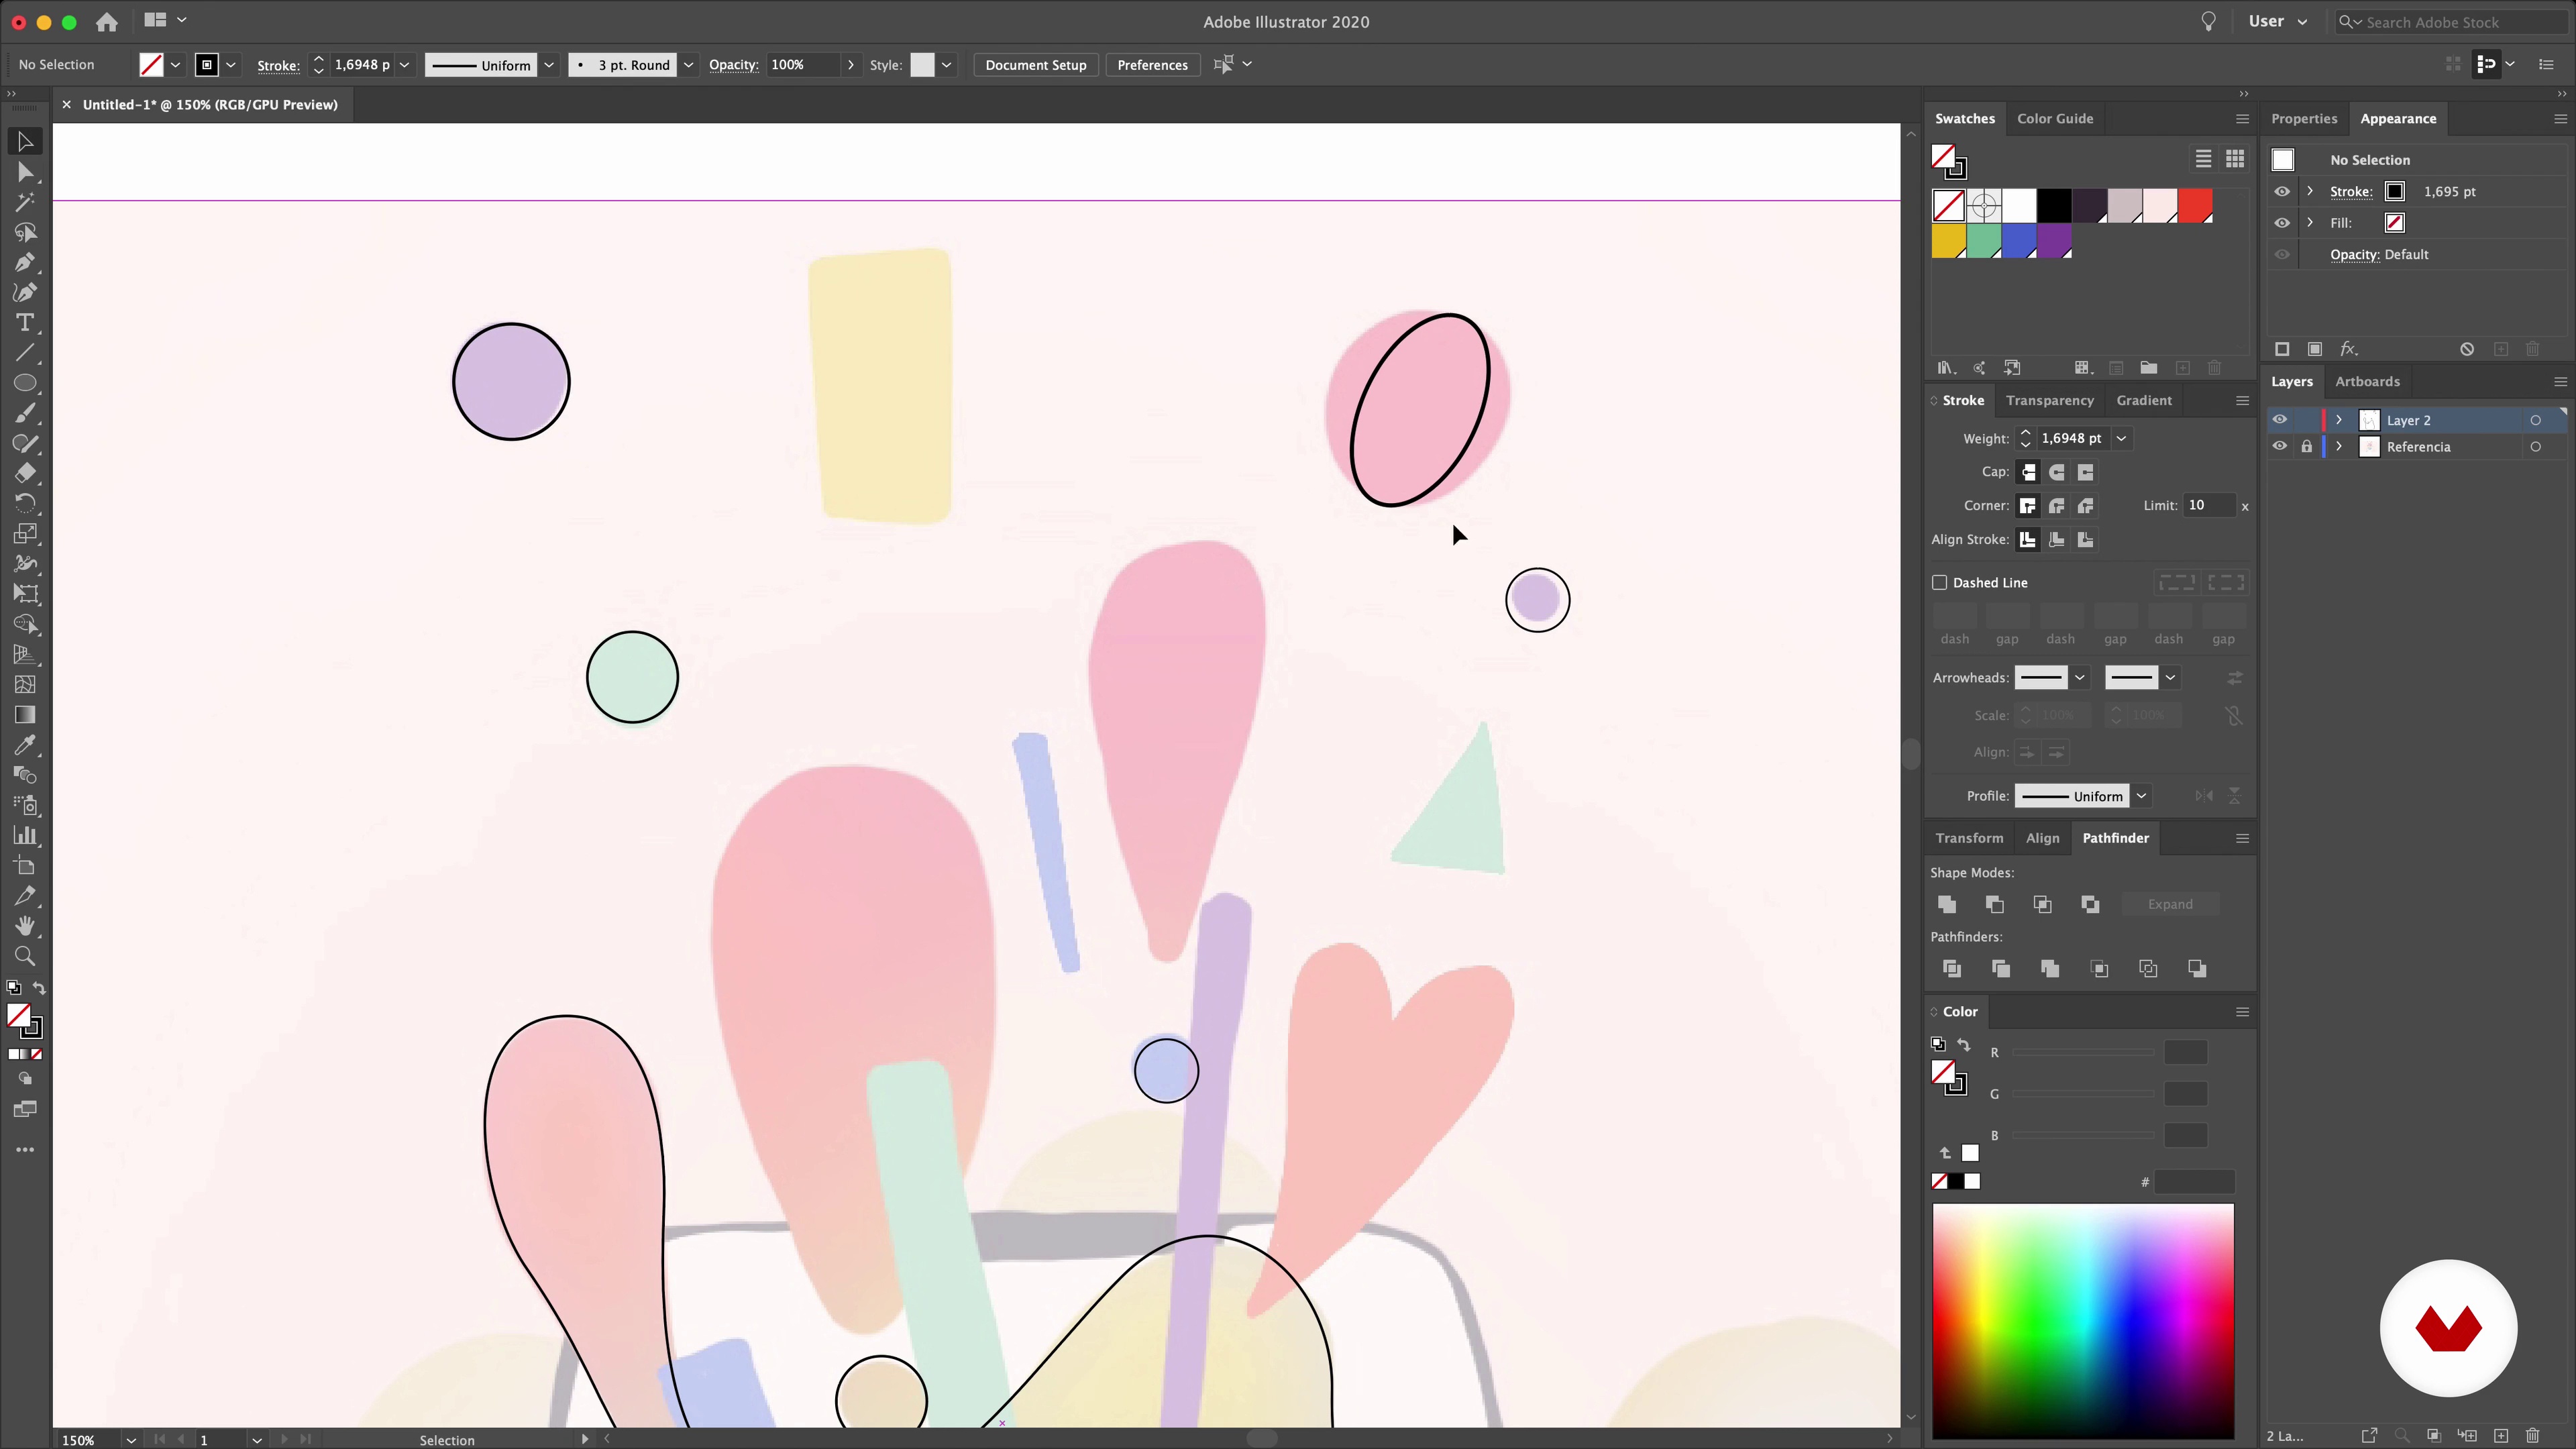
Task: Select the Shape Builder tool
Action: click(25, 624)
